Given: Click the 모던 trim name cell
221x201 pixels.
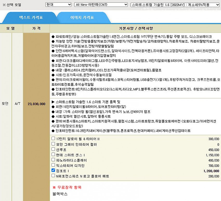Looking at the screenshot, I should (6, 103).
